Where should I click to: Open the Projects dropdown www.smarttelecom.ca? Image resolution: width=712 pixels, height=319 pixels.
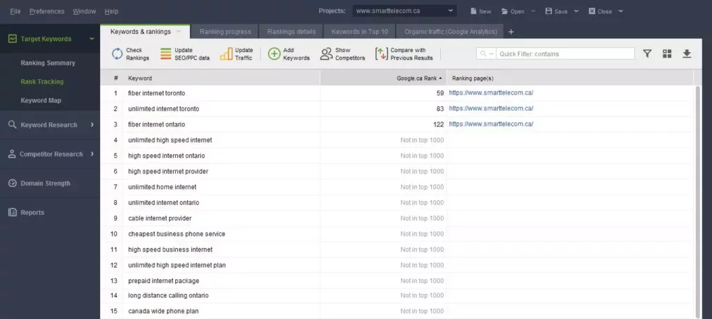pos(405,11)
